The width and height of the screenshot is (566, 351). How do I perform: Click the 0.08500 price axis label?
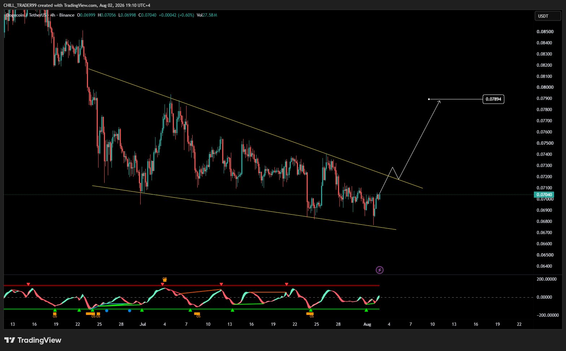(545, 32)
